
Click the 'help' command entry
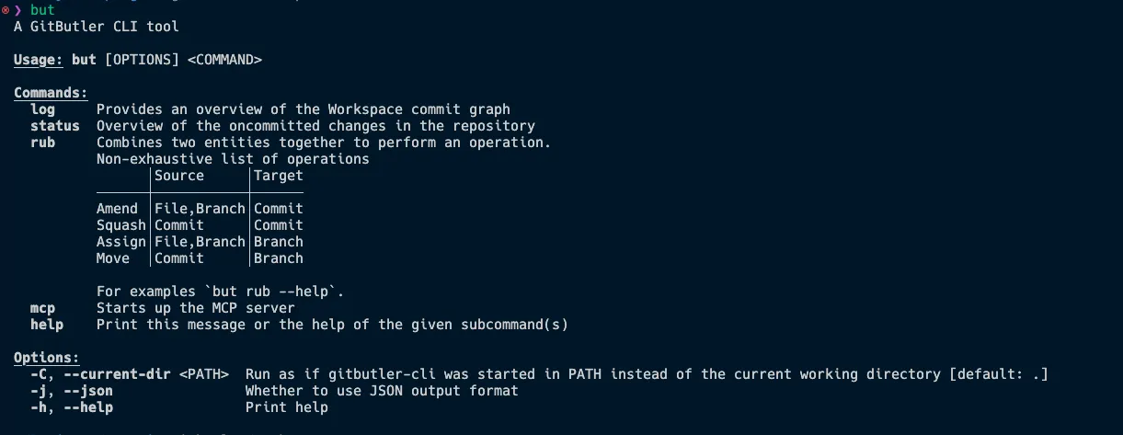tap(47, 325)
